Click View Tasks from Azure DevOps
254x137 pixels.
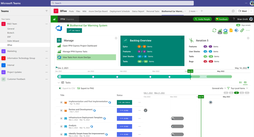point(86,57)
